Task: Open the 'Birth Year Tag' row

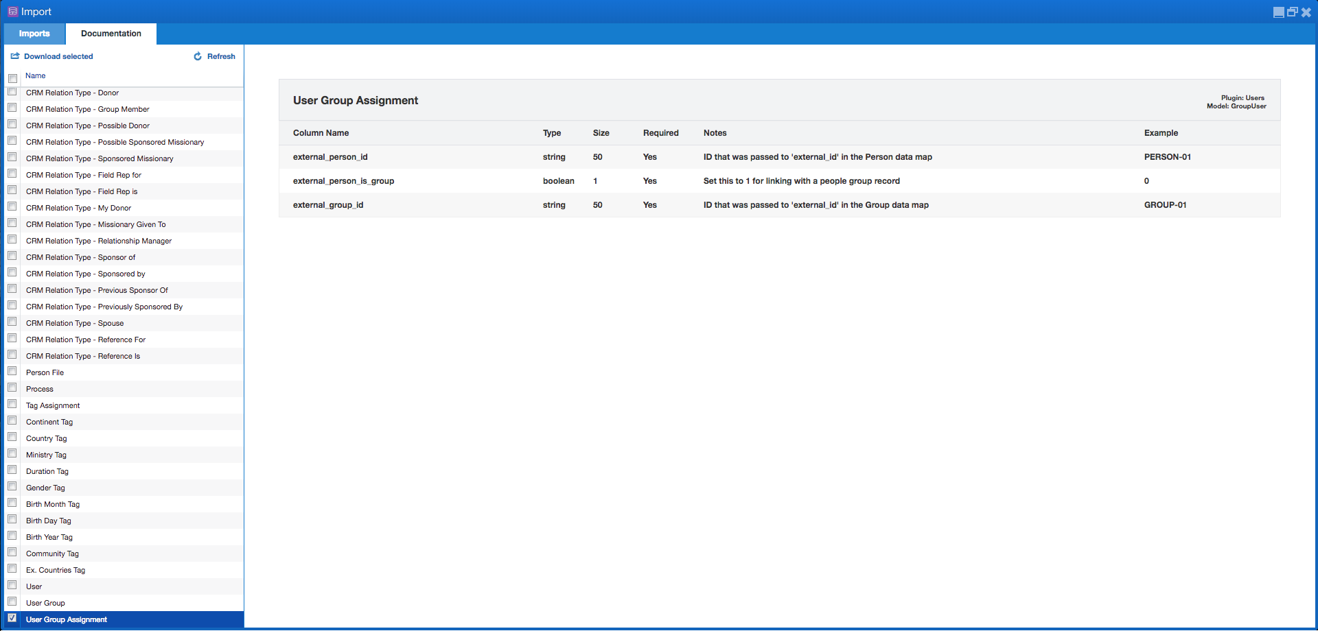Action: (124, 537)
